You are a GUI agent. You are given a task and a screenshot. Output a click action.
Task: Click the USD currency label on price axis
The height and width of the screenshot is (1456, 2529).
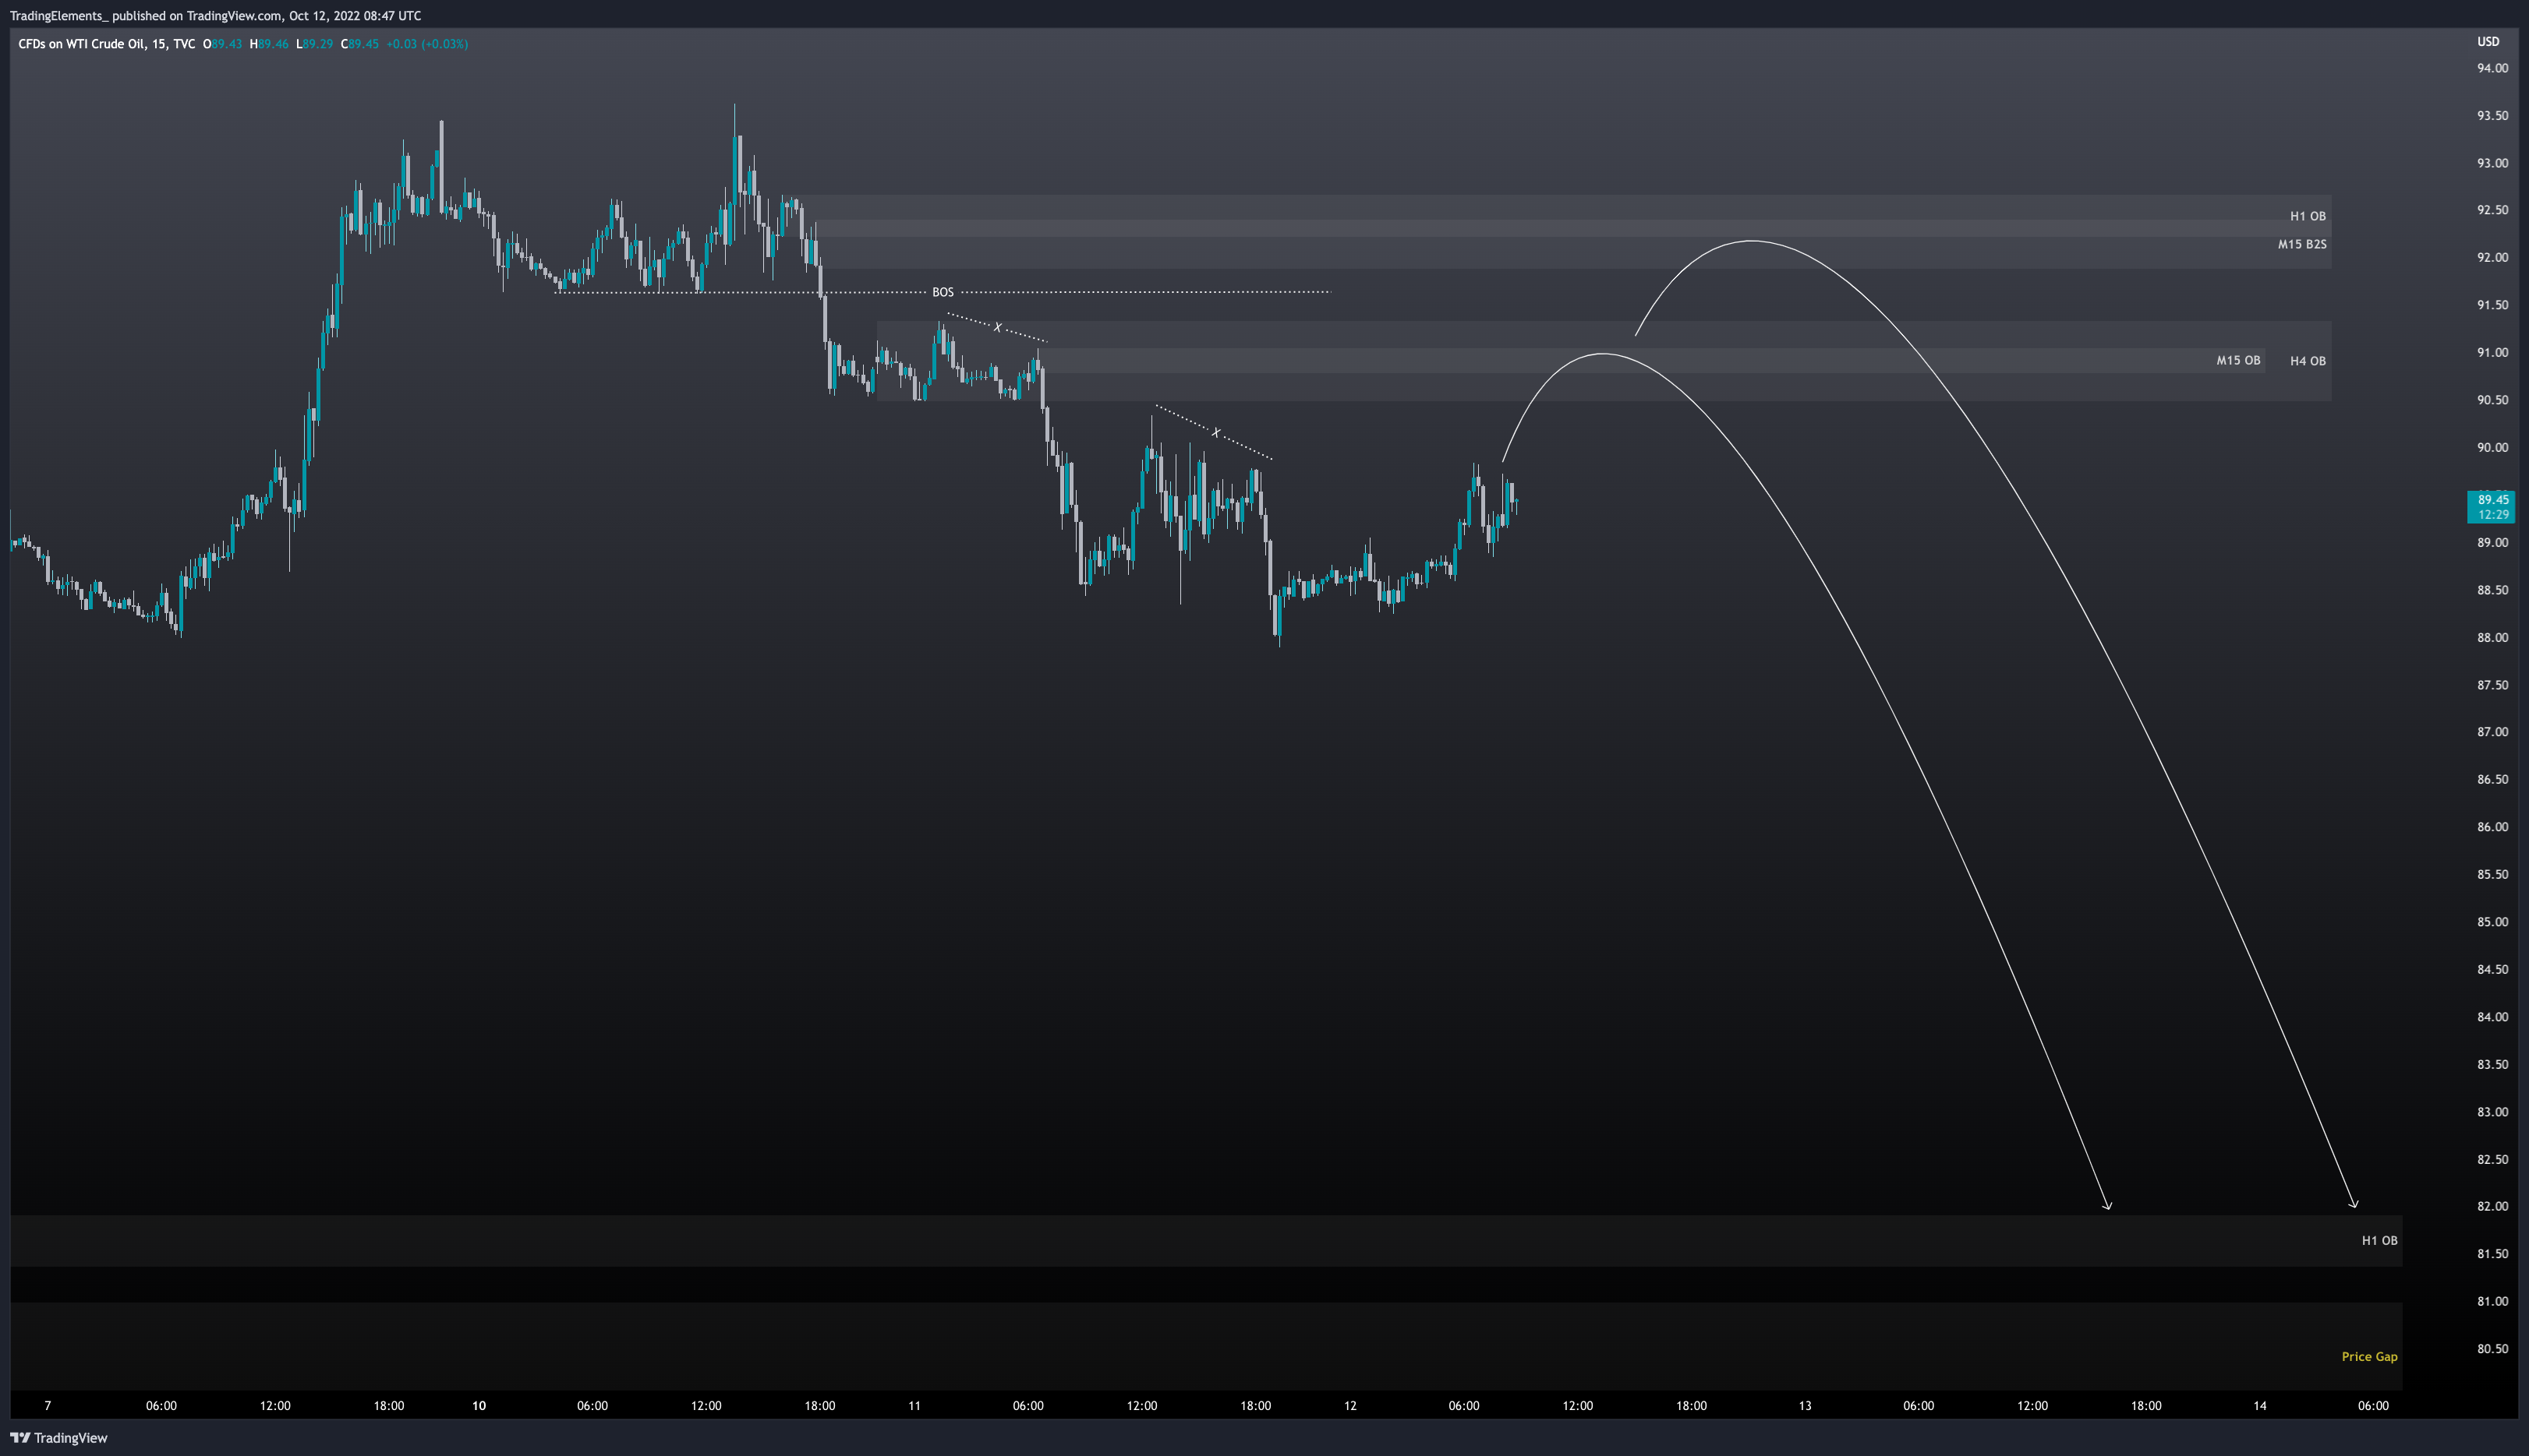pyautogui.click(x=2488, y=42)
